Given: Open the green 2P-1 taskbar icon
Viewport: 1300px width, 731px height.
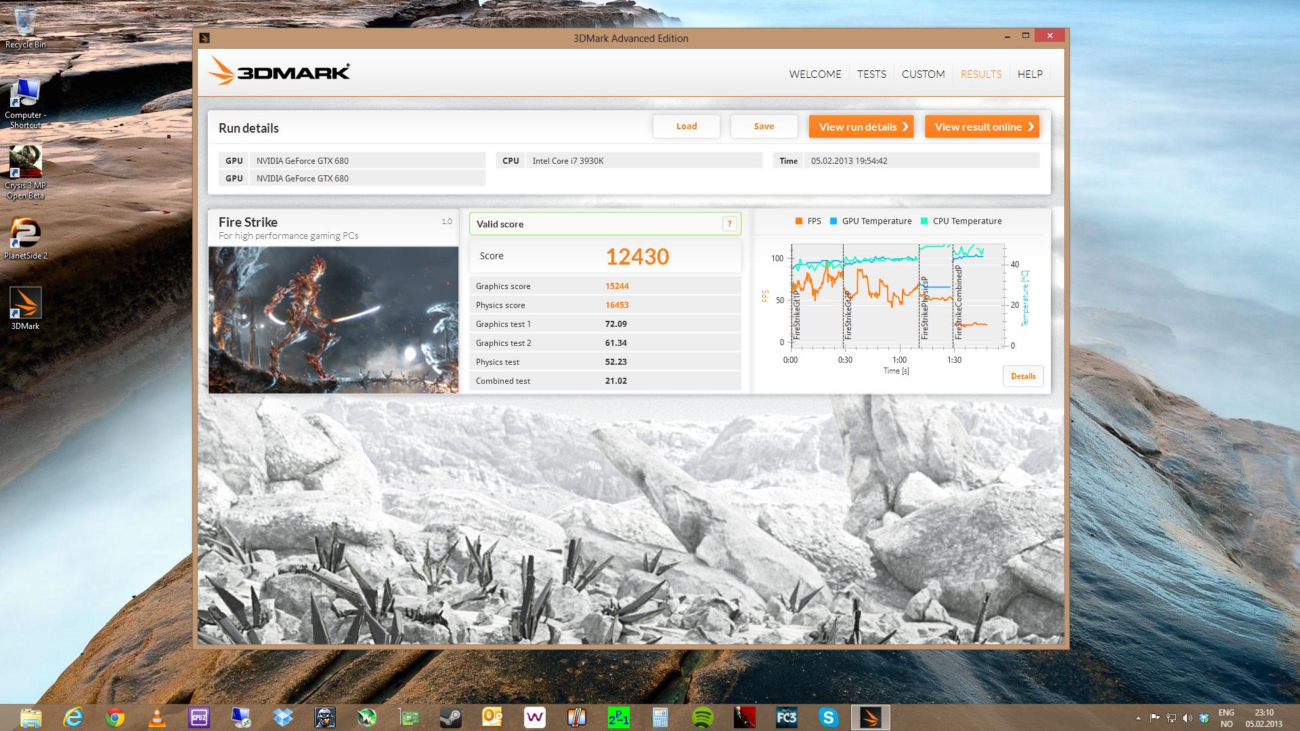Looking at the screenshot, I should tap(619, 717).
